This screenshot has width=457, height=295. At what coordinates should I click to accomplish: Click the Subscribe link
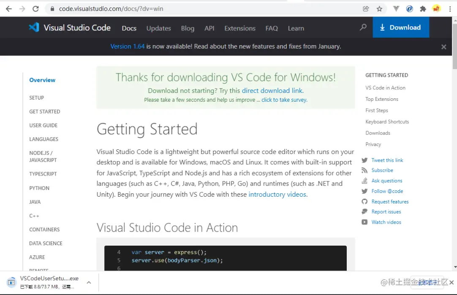point(382,170)
